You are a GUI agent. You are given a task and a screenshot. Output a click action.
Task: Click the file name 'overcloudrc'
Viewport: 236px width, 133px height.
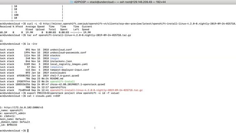pyautogui.click(x=58, y=73)
